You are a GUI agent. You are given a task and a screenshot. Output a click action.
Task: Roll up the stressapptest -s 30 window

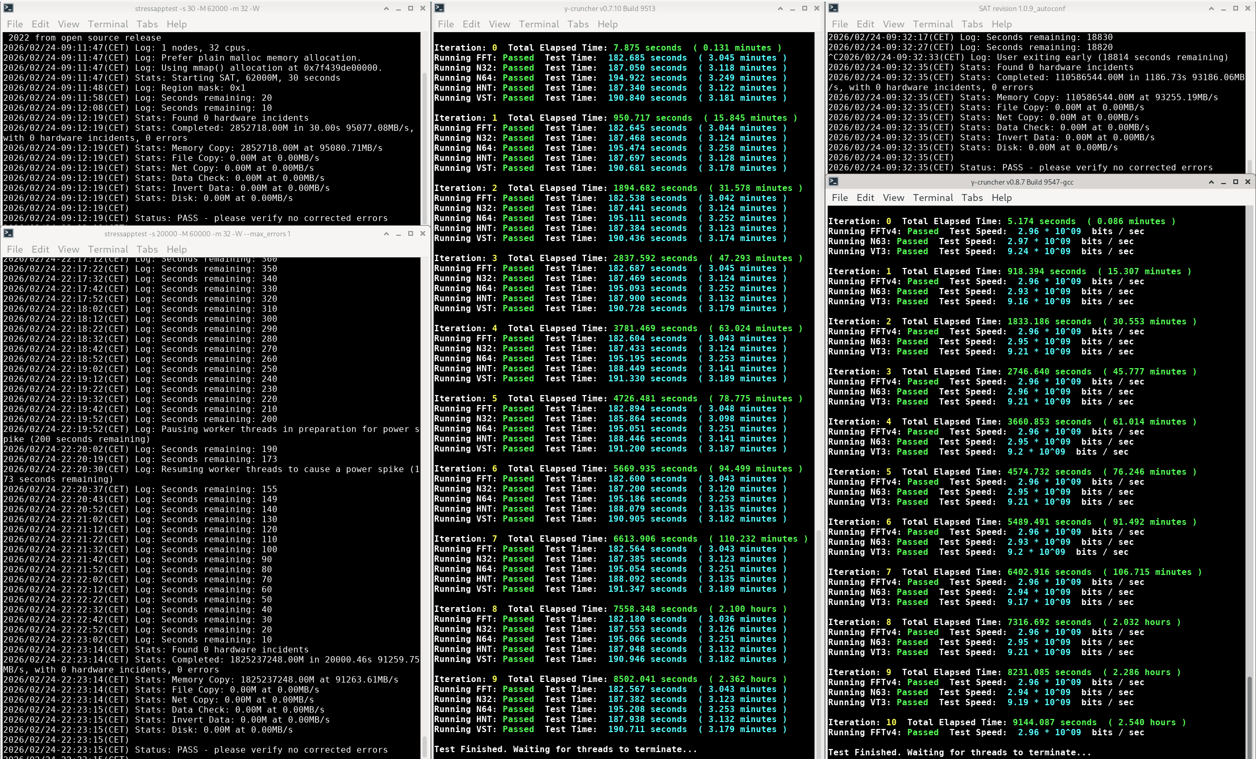pyautogui.click(x=386, y=8)
